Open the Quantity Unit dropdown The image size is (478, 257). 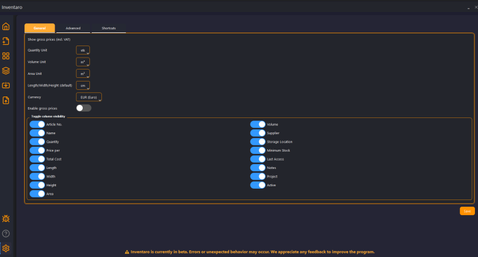pyautogui.click(x=83, y=50)
